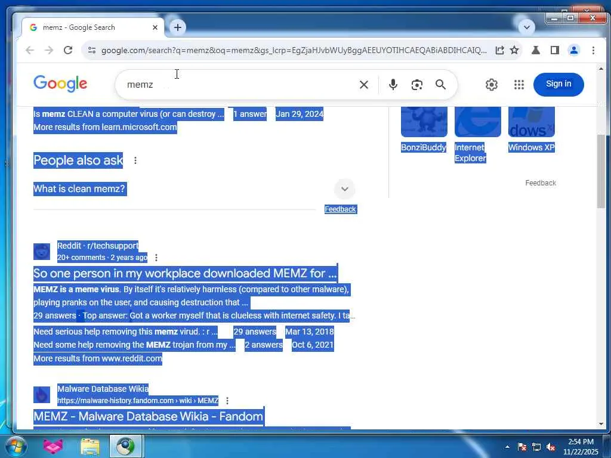Click the network tray icon

point(536,447)
